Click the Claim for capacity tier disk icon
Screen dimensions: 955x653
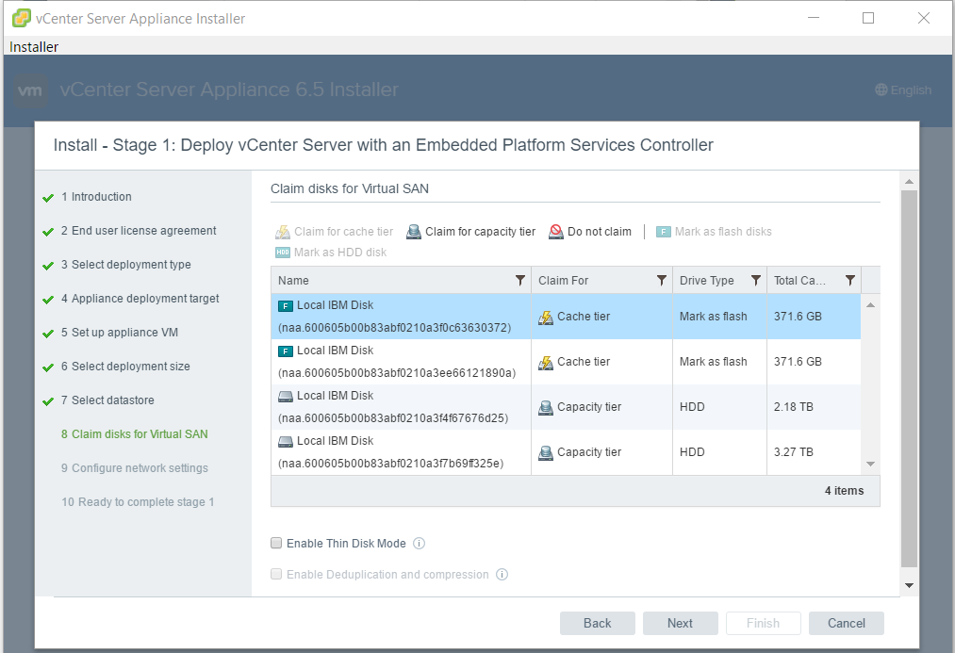[414, 232]
